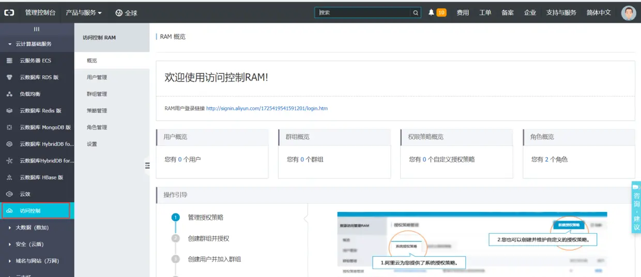This screenshot has height=277, width=641.
Task: Click the Redis database icon
Action: 9,111
